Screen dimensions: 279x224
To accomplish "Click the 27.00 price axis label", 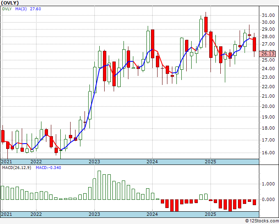I will pos(268,44).
